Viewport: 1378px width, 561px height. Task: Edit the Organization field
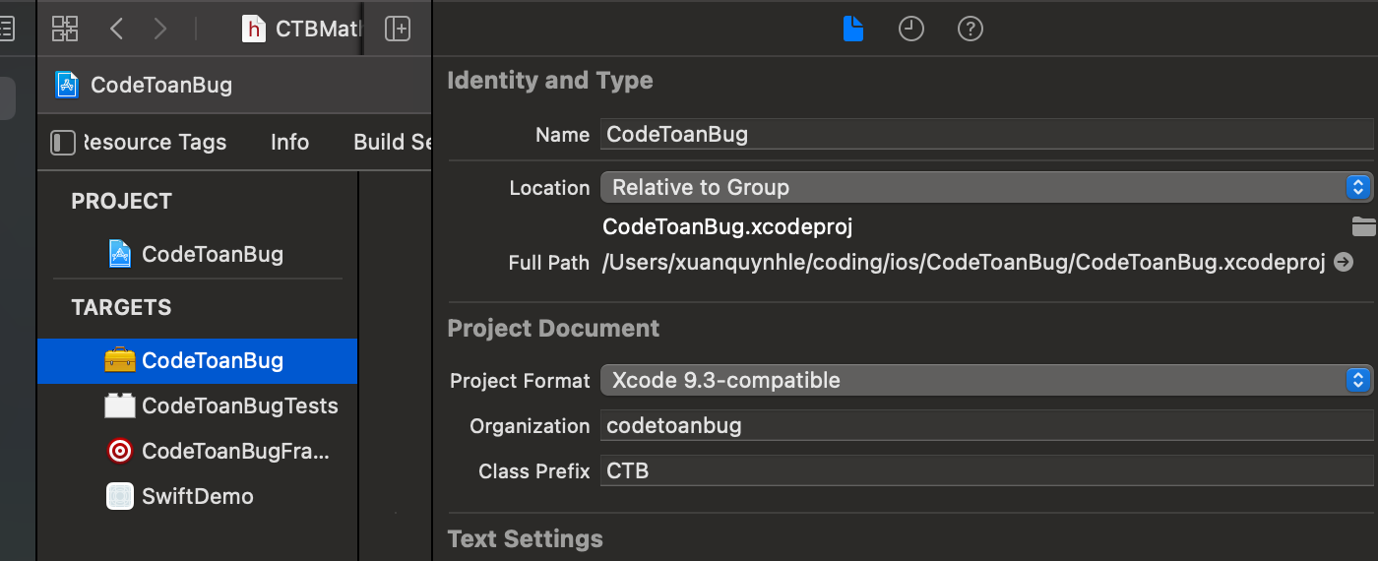(986, 426)
